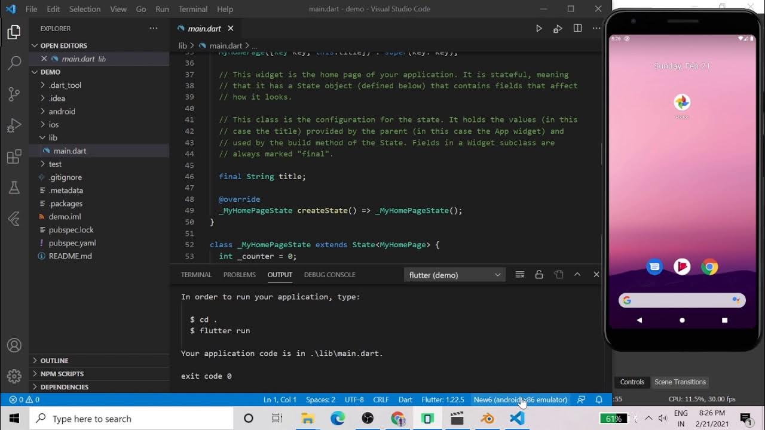Click Ln 1, Col 1 in status bar
This screenshot has width=765, height=430.
pos(280,400)
